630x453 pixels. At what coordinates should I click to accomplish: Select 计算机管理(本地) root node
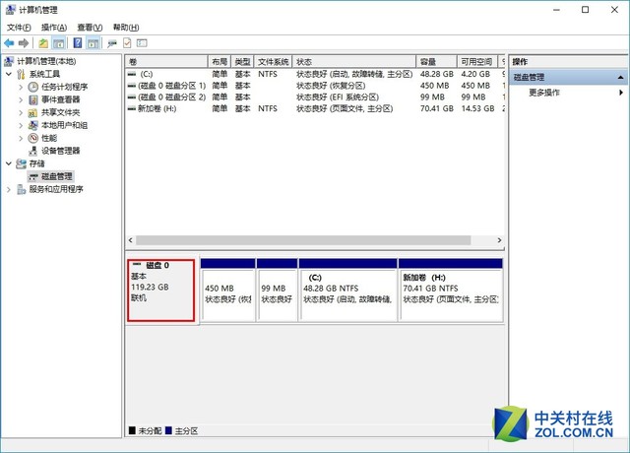(46, 61)
